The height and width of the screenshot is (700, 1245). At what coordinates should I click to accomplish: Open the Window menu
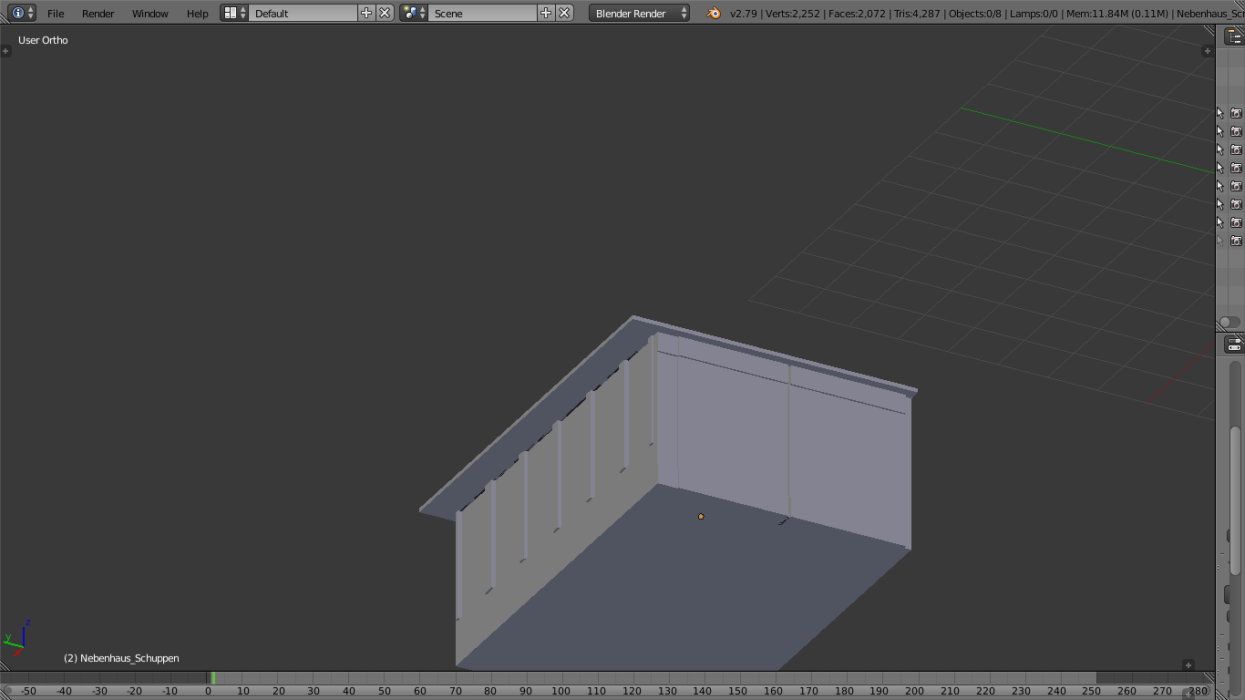150,14
